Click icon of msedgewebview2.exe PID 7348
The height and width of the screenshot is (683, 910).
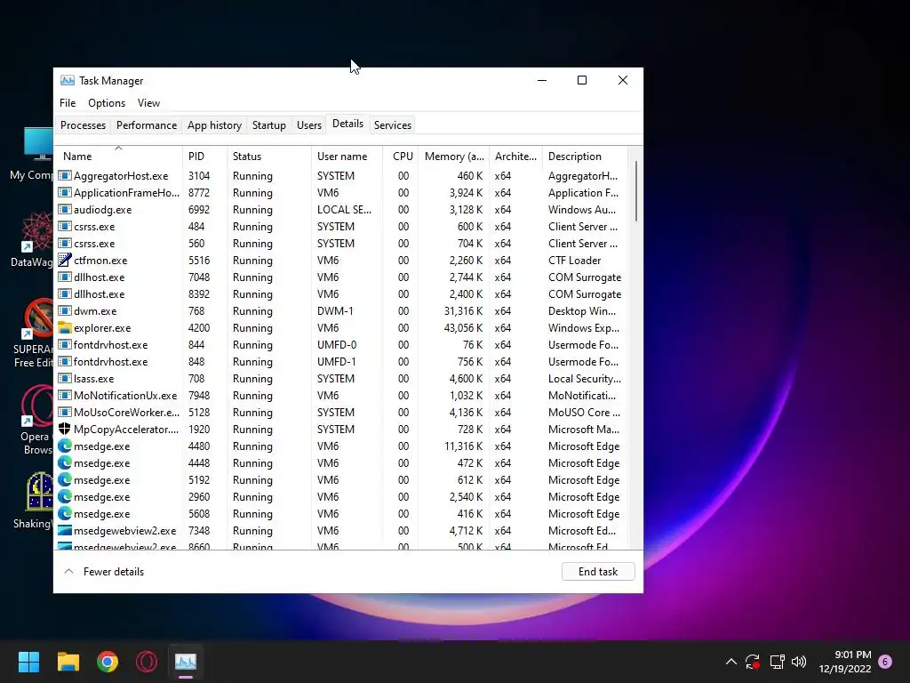click(65, 530)
